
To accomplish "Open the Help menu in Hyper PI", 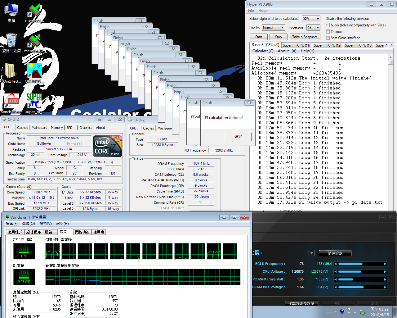I will 262,11.
